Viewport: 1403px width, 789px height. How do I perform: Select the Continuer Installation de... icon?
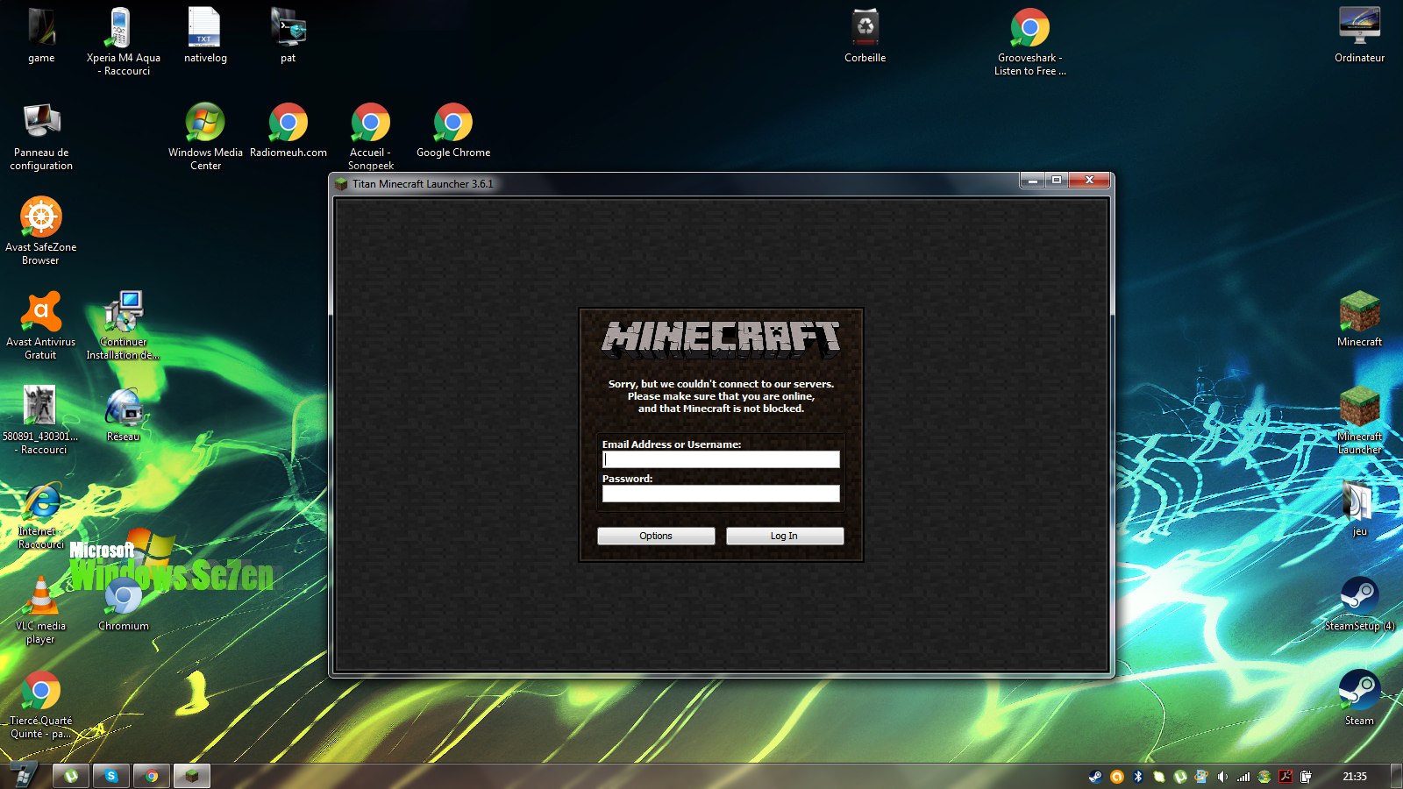[x=123, y=325]
